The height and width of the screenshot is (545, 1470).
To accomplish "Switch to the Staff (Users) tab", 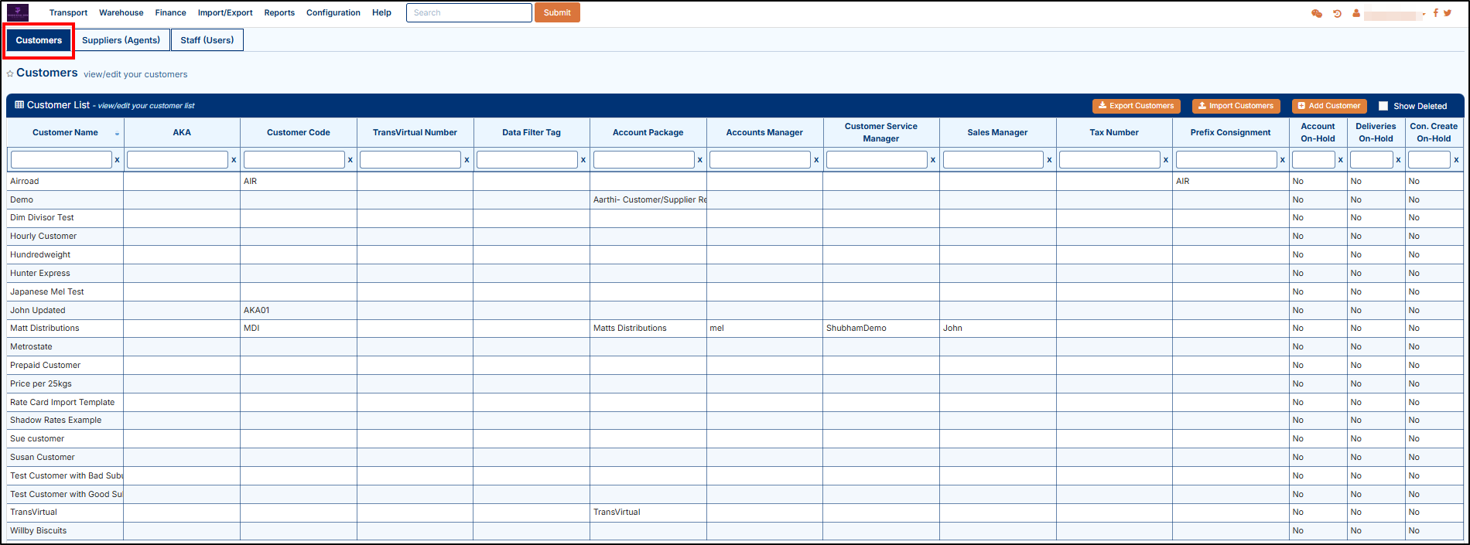I will tap(207, 40).
